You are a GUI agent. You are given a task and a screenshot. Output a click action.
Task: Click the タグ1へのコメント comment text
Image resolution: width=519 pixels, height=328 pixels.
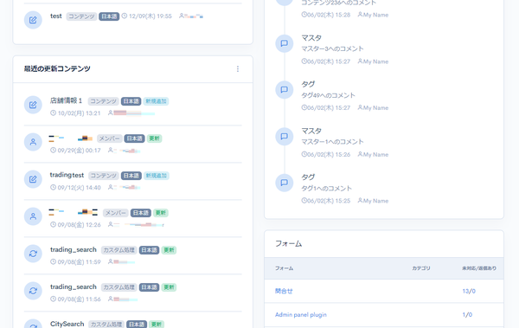tap(326, 188)
